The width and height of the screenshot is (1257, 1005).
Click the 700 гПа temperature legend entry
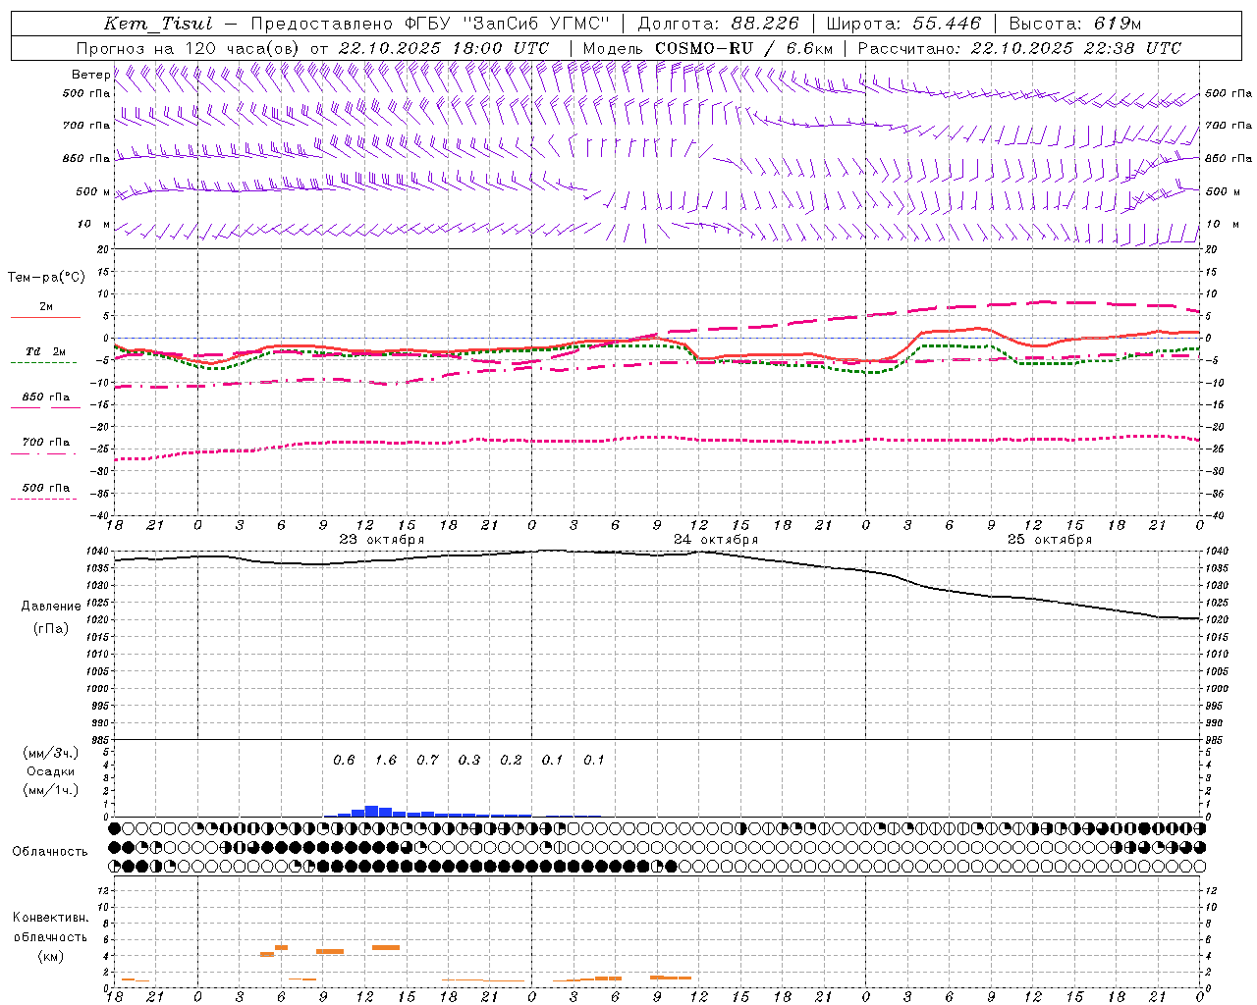click(45, 443)
